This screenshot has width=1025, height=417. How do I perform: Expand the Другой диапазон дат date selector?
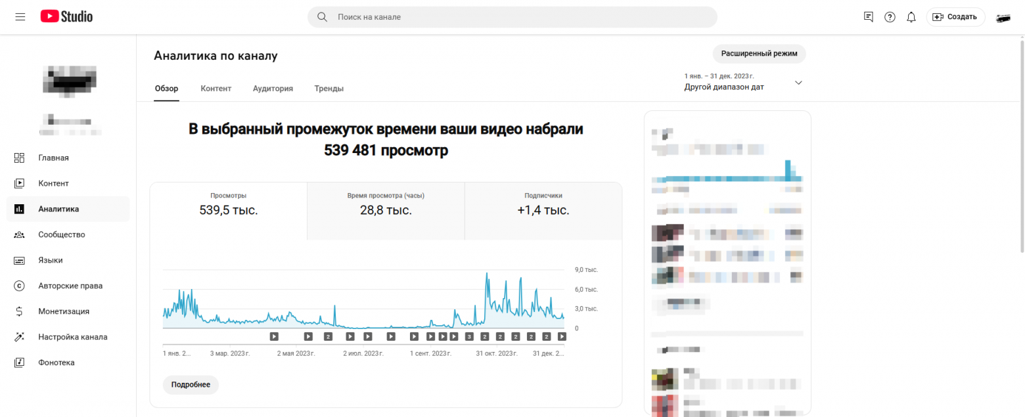tap(743, 82)
